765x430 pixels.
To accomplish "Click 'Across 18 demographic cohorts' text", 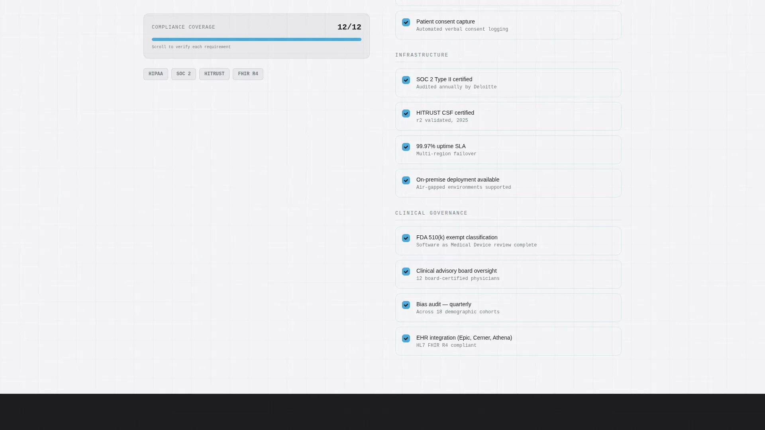I will (458, 312).
